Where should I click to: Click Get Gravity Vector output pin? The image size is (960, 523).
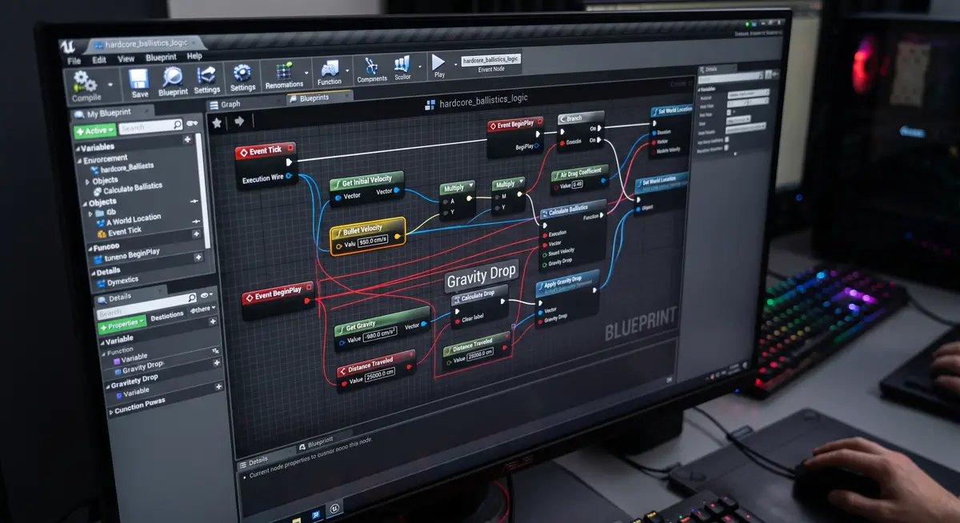tap(425, 324)
